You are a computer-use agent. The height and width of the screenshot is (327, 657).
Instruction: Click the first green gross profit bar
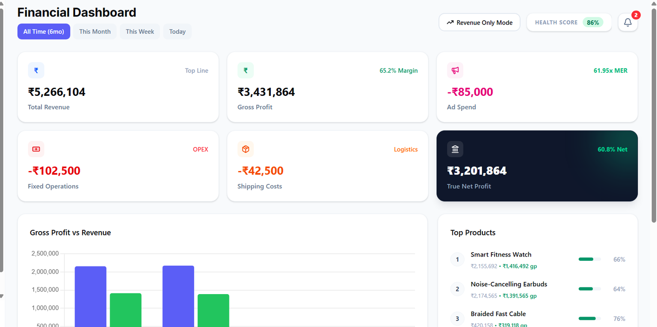click(126, 310)
